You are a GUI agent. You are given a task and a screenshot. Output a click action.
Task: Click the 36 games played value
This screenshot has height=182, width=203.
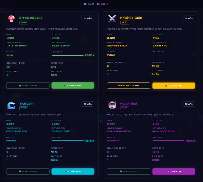(x=8, y=67)
